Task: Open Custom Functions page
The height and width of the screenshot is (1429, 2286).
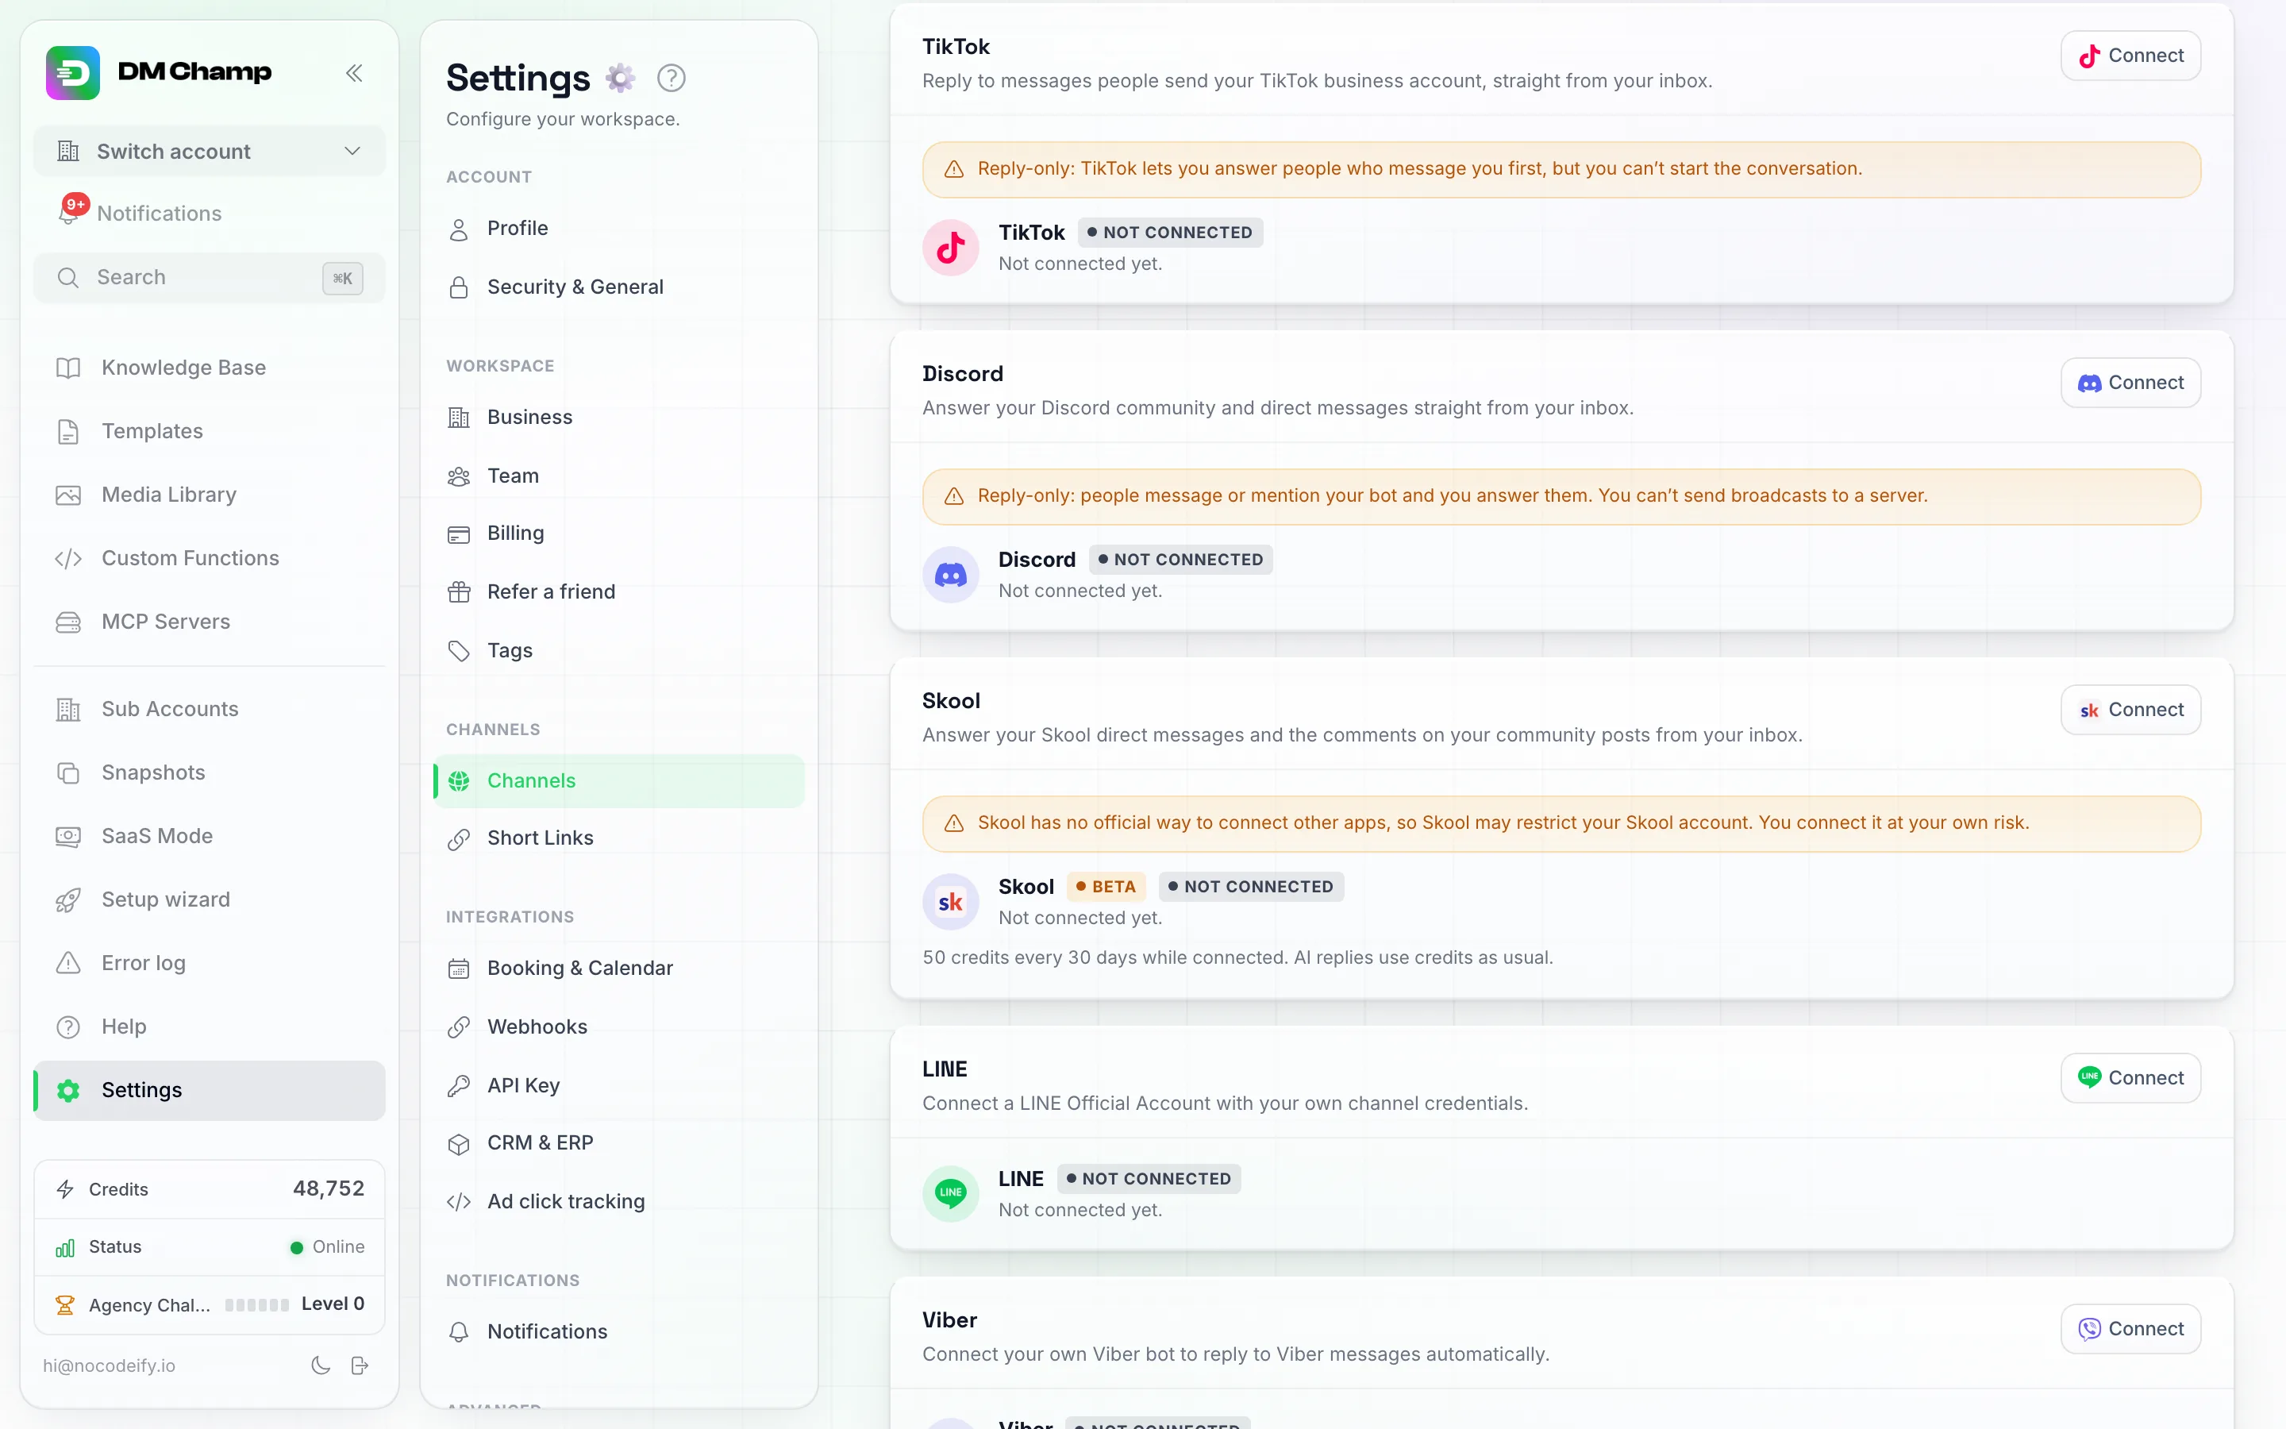Action: pyautogui.click(x=210, y=559)
